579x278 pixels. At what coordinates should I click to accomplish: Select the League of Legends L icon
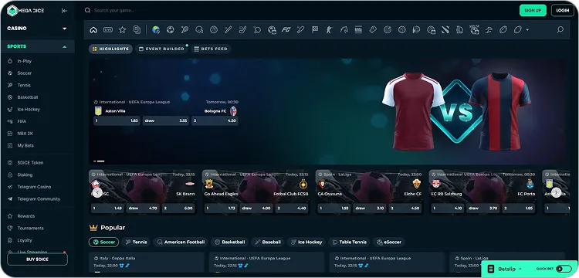(460, 30)
